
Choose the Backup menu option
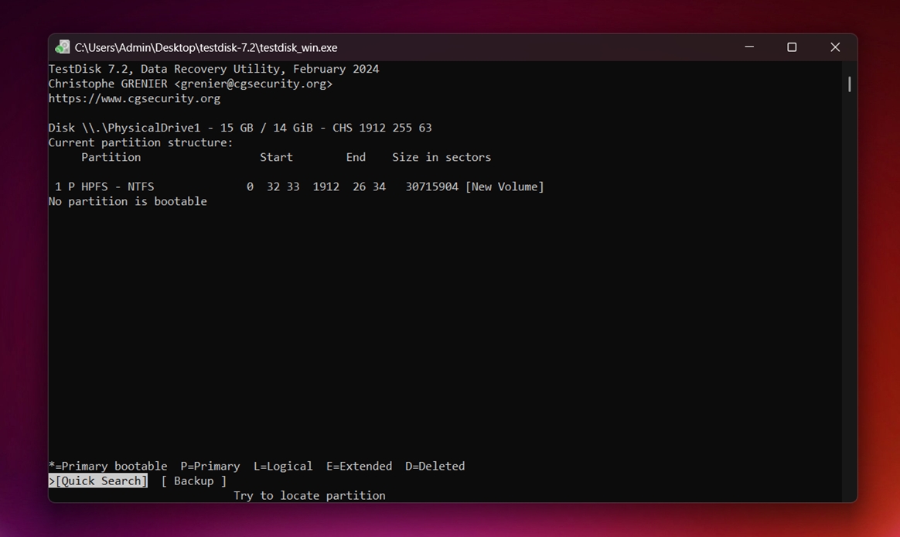193,481
